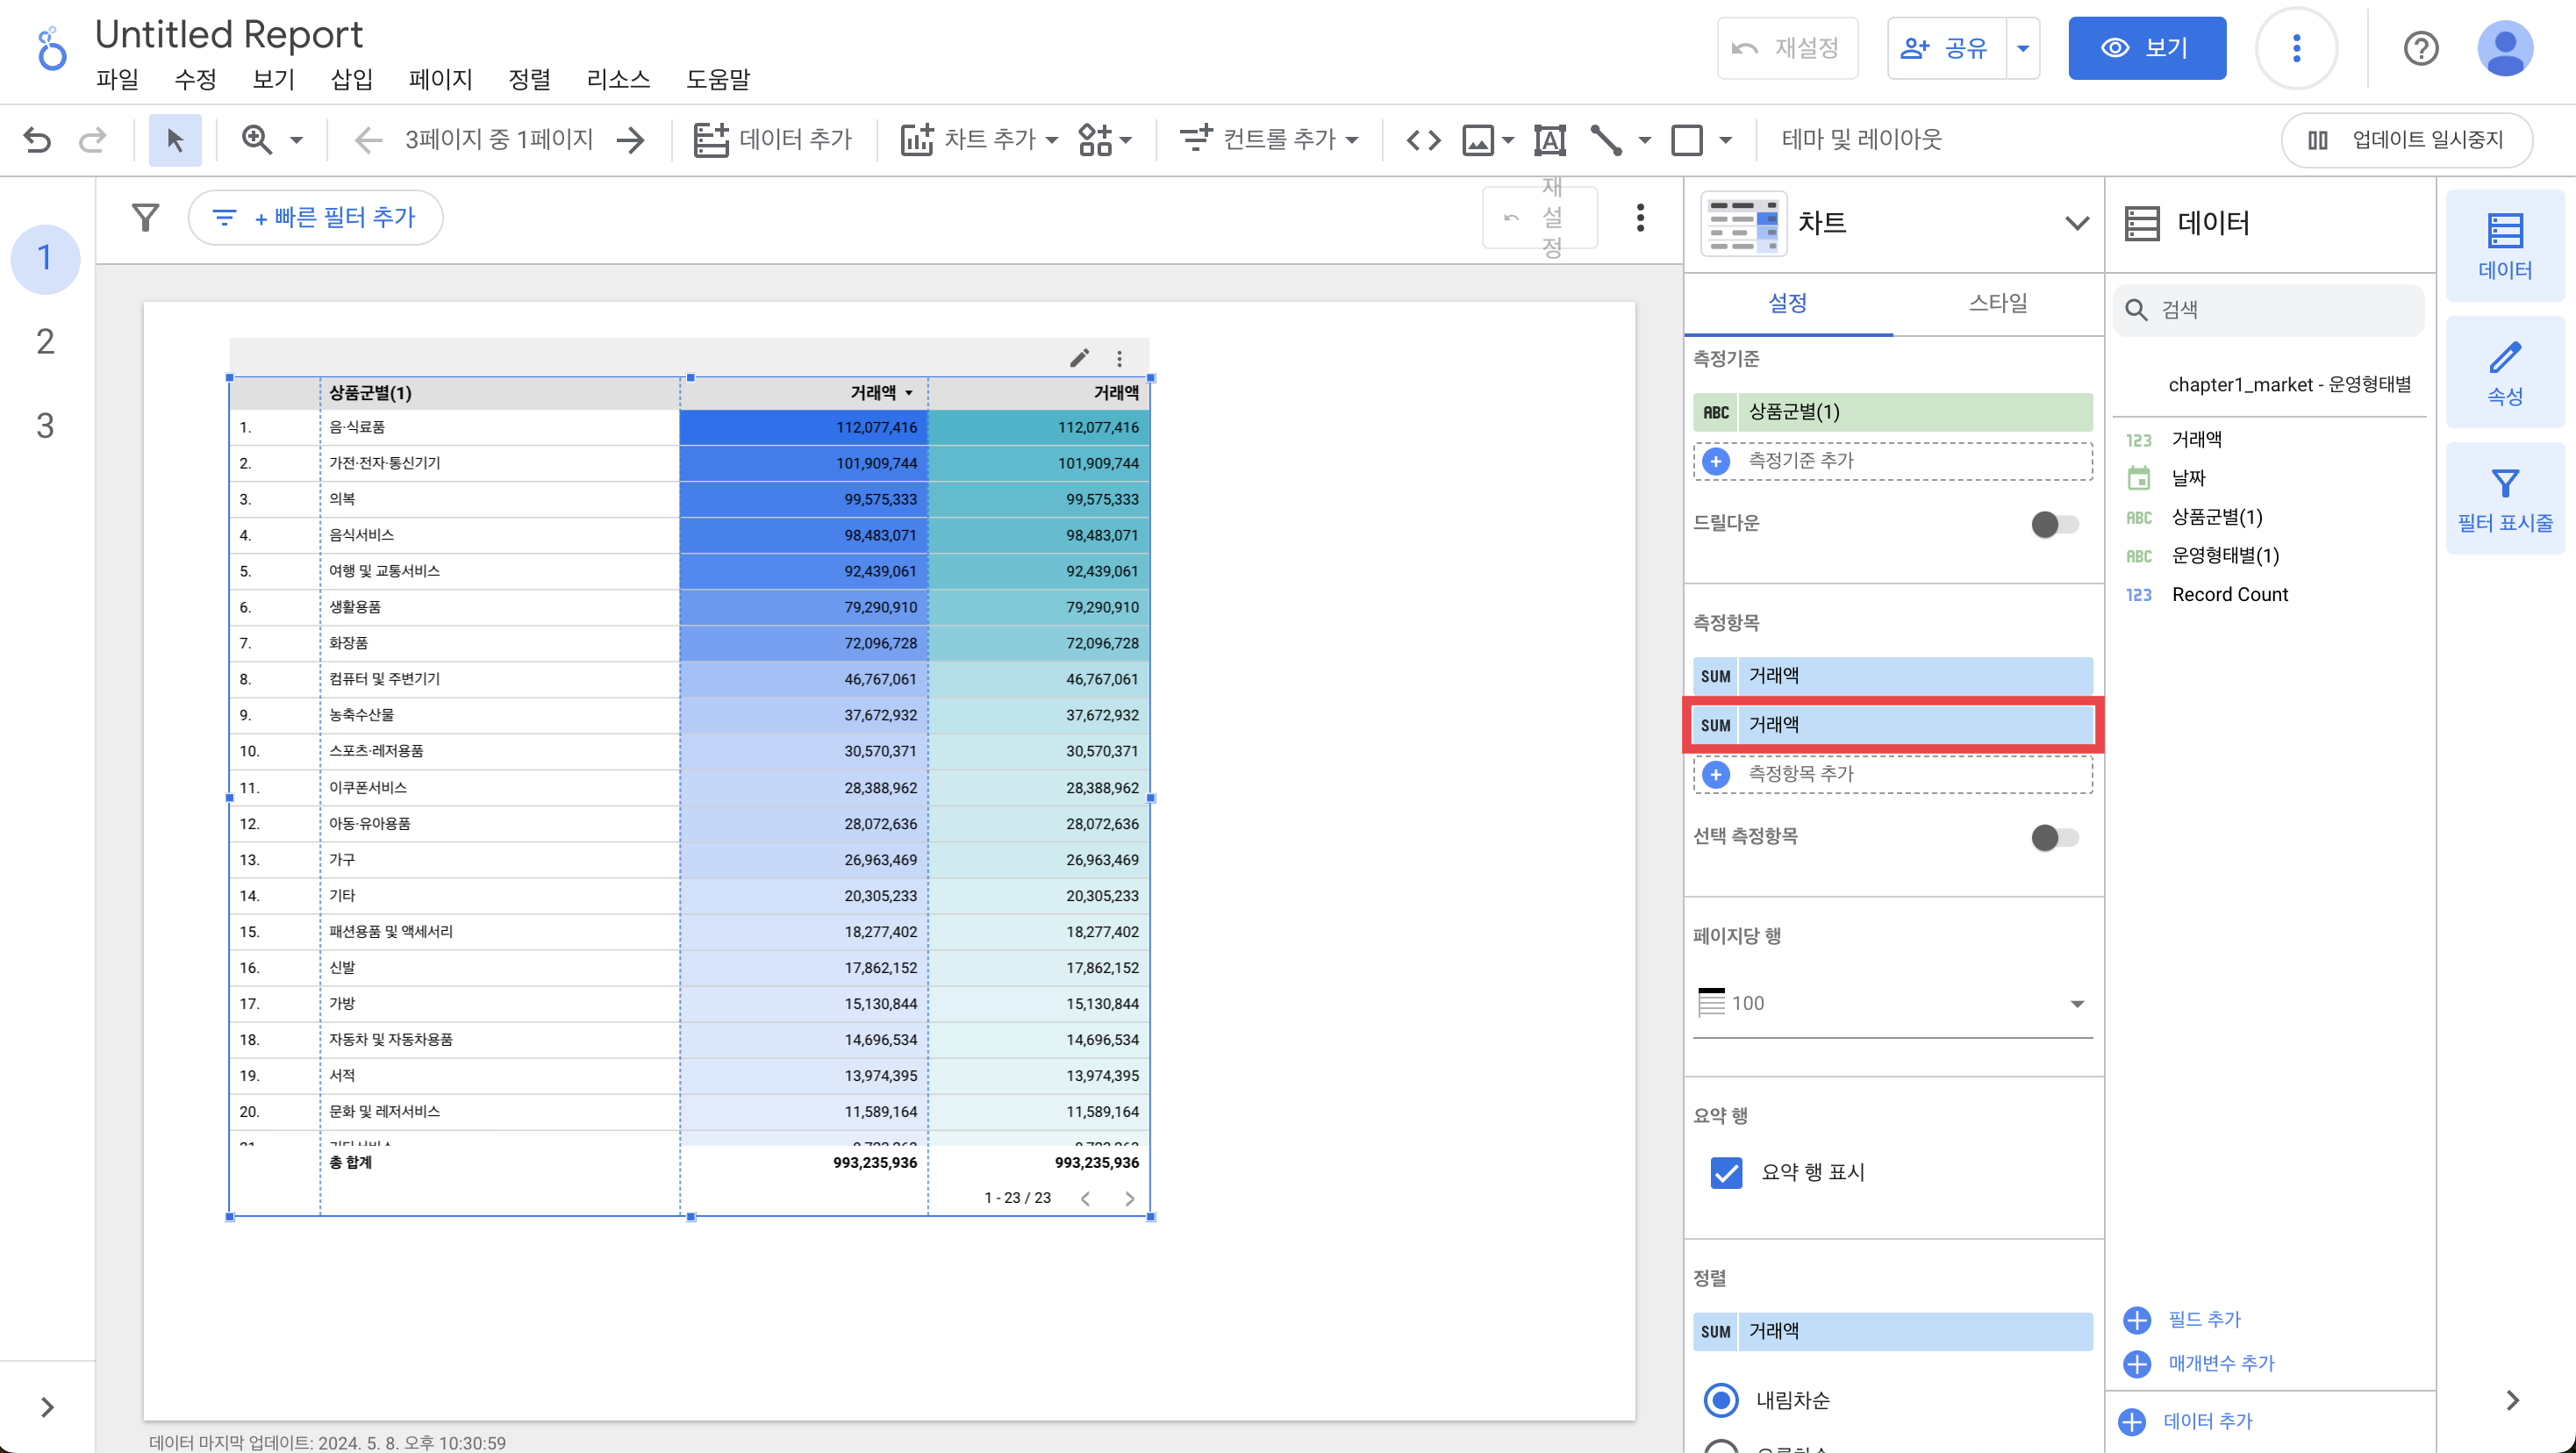Uncheck 요약 행 표시 checkbox
This screenshot has height=1453, width=2576.
click(x=1726, y=1171)
